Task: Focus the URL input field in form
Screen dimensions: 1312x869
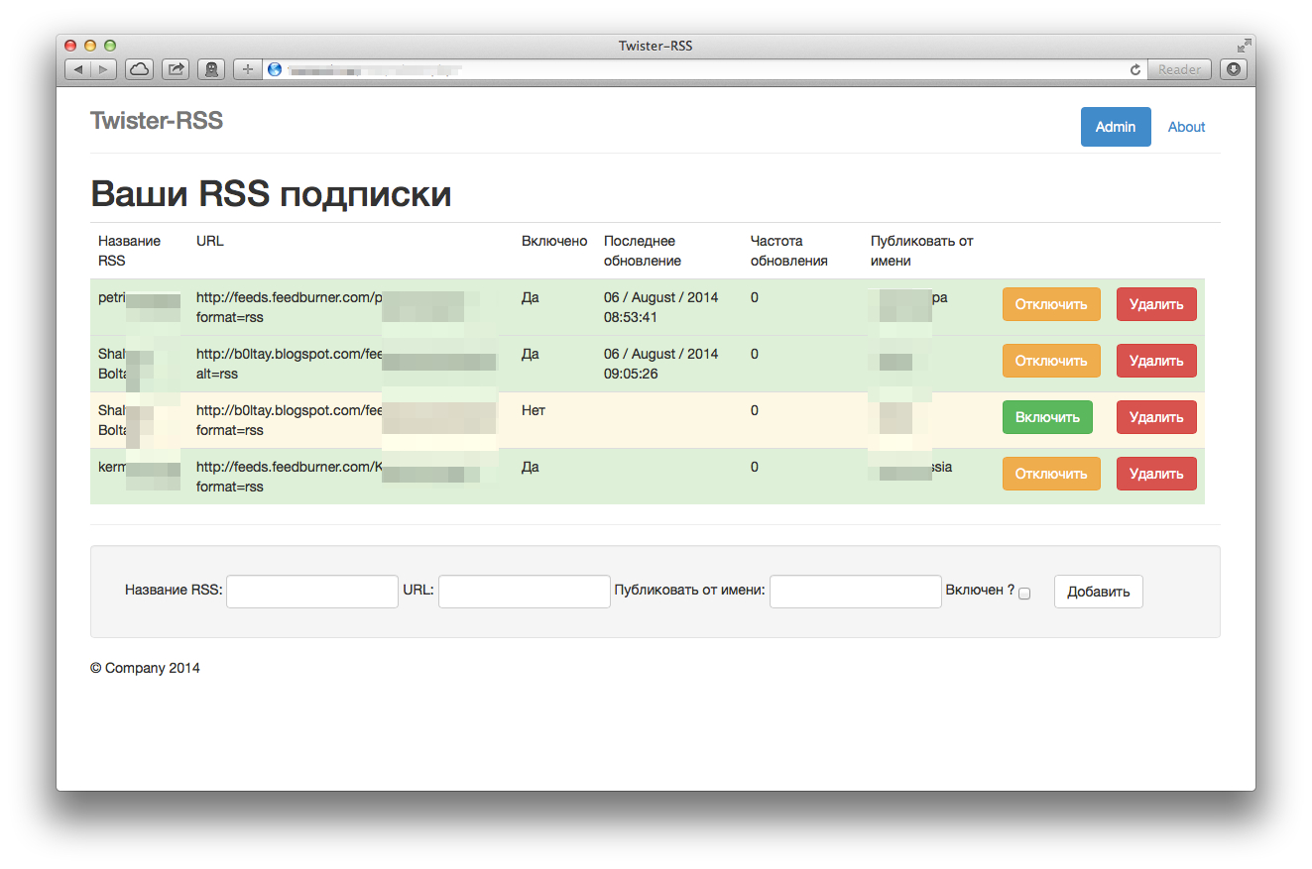Action: click(x=525, y=592)
